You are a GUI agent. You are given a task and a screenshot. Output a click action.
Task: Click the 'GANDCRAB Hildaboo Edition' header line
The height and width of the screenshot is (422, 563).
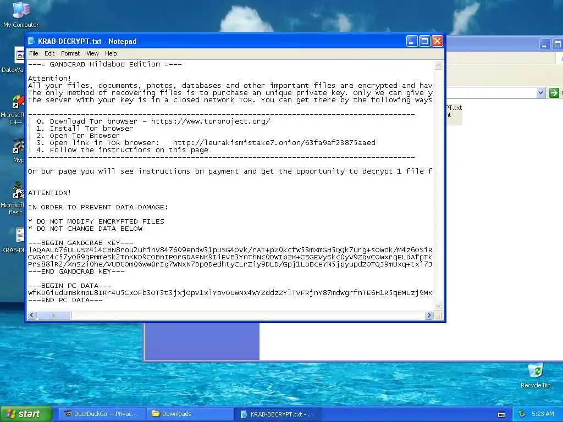pos(104,64)
